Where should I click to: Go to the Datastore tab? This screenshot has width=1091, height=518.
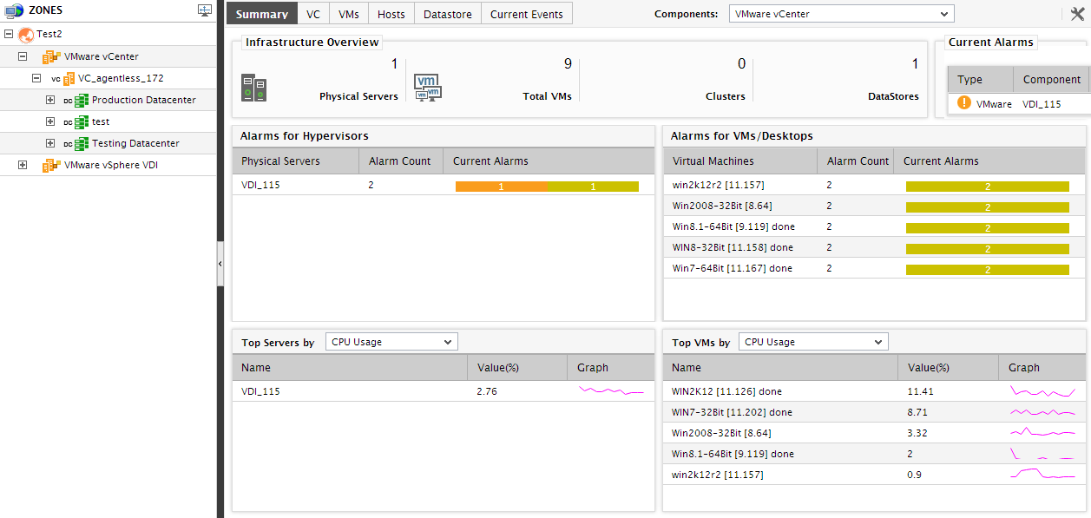coord(448,14)
